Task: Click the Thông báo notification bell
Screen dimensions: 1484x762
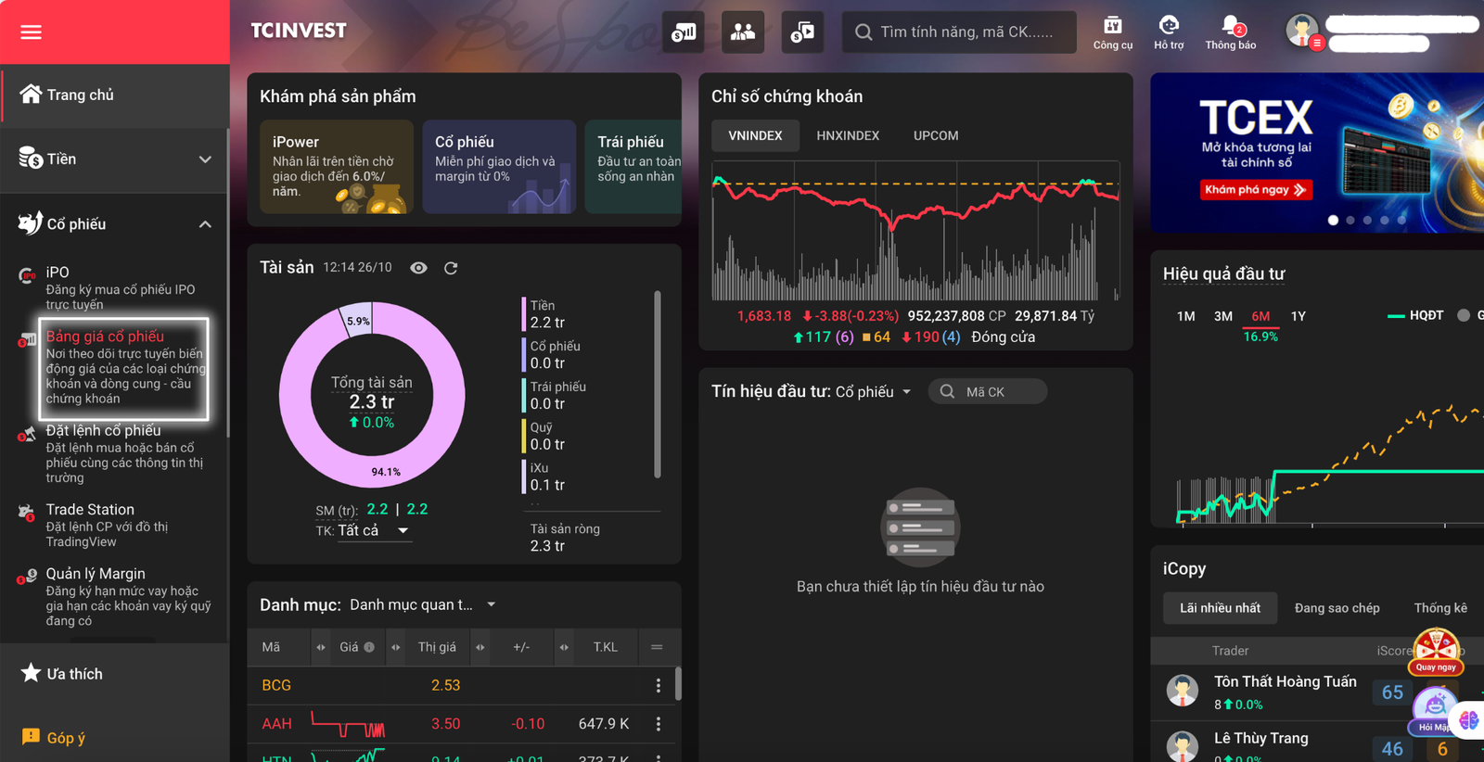Action: point(1230,32)
